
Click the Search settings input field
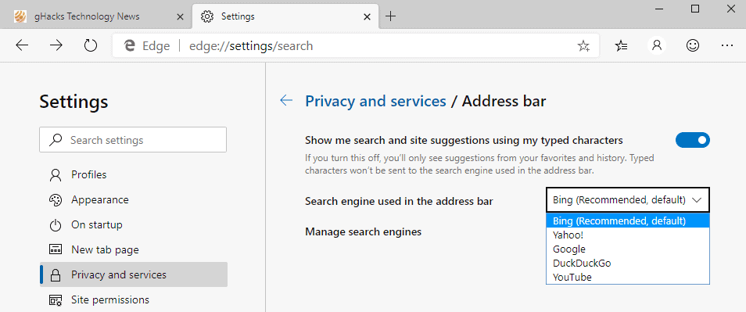[x=133, y=140]
